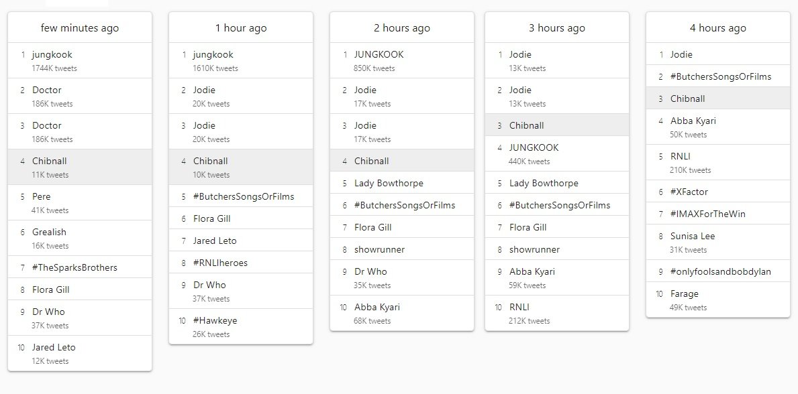This screenshot has width=798, height=394.
Task: Click the "few minutes ago" column header
Action: click(x=80, y=28)
